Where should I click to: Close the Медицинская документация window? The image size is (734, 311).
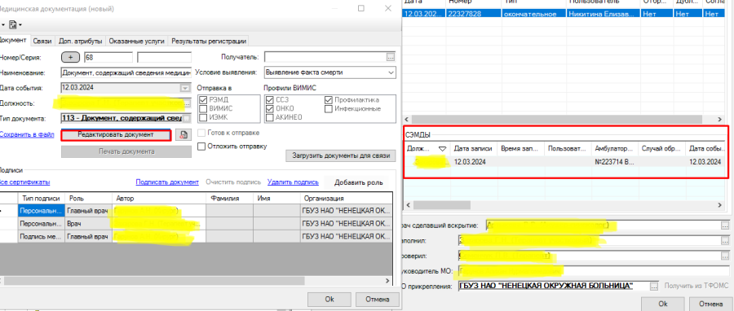pyautogui.click(x=387, y=8)
